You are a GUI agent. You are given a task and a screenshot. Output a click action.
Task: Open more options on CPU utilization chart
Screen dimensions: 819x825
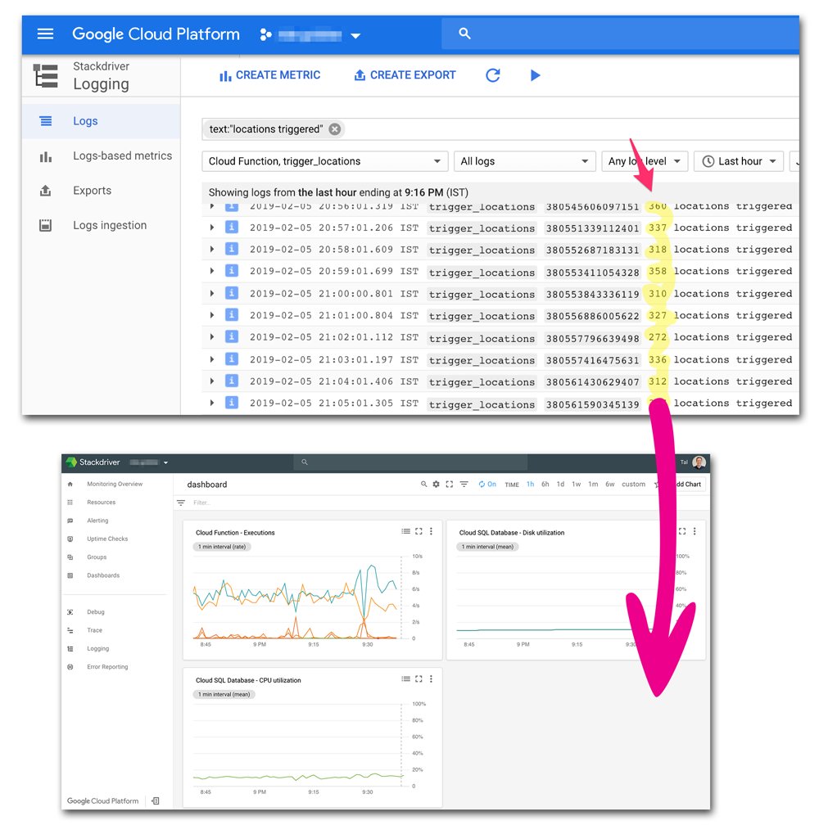click(431, 679)
